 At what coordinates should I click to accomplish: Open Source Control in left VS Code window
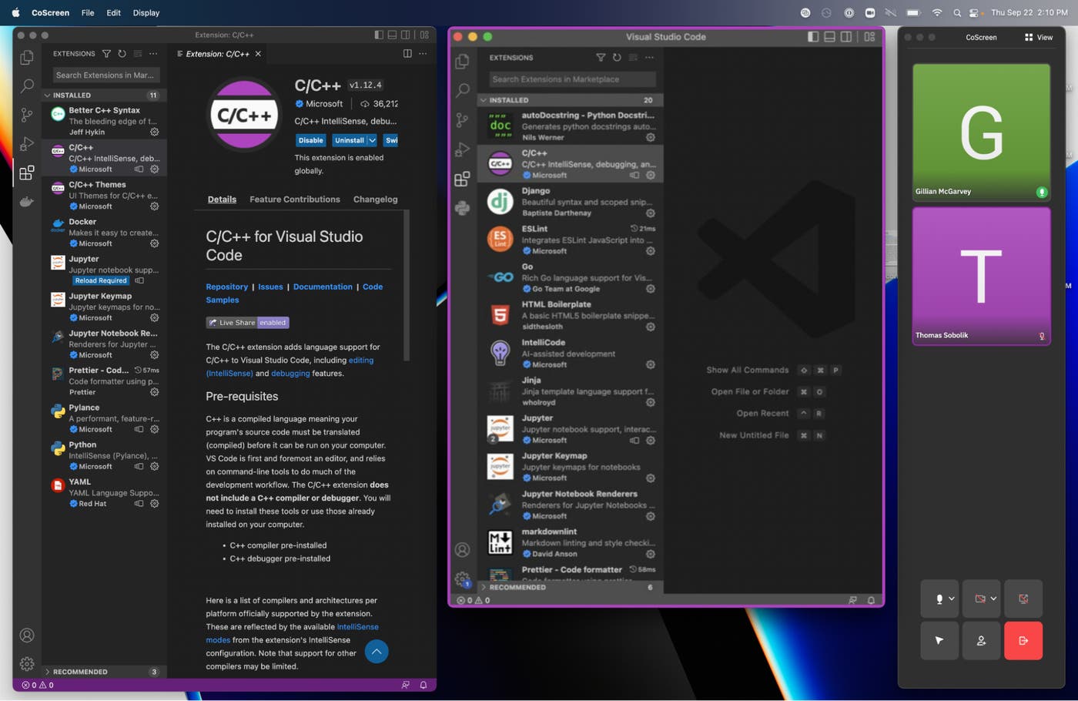27,115
